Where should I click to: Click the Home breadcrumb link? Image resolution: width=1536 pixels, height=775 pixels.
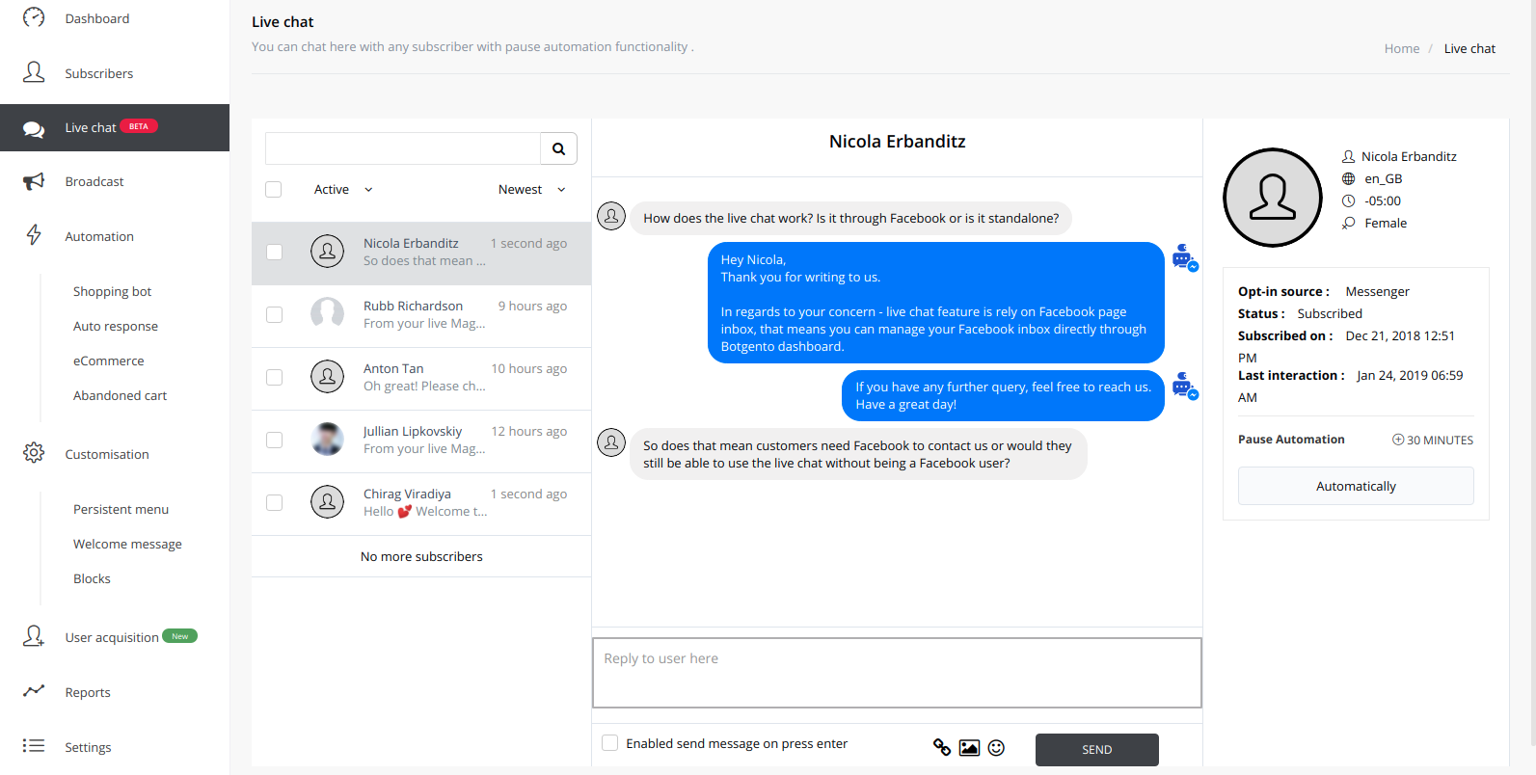click(x=1402, y=48)
